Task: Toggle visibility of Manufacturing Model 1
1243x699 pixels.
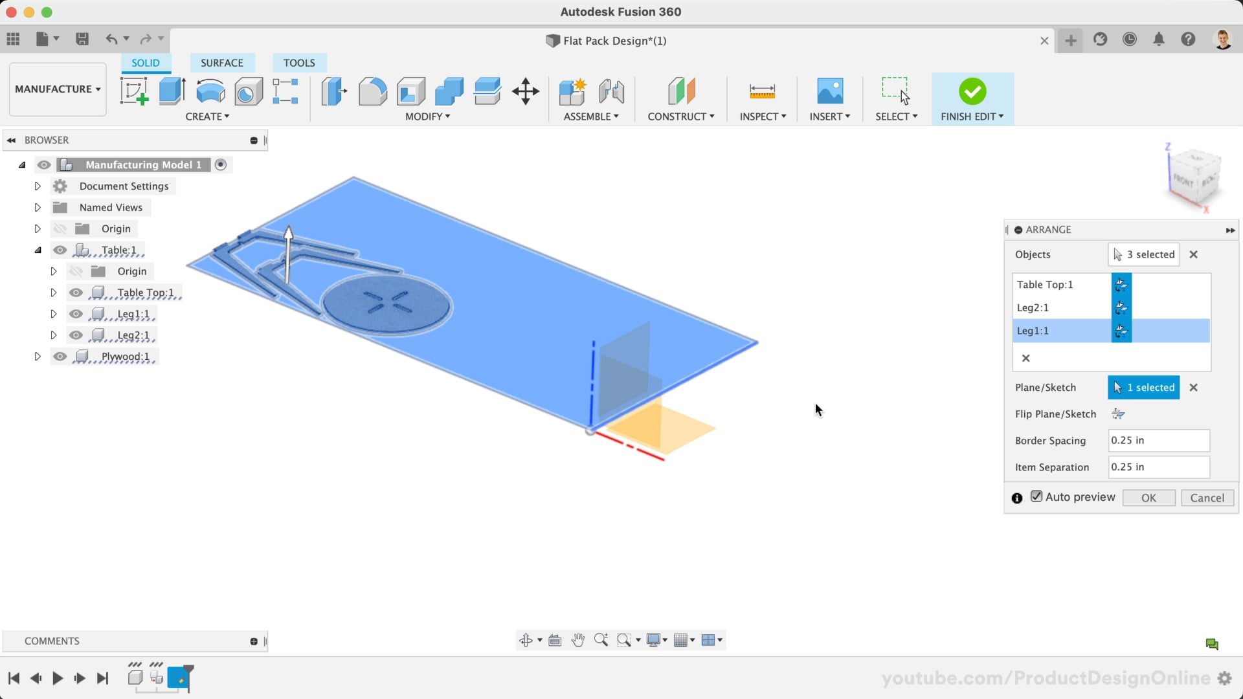Action: (44, 165)
